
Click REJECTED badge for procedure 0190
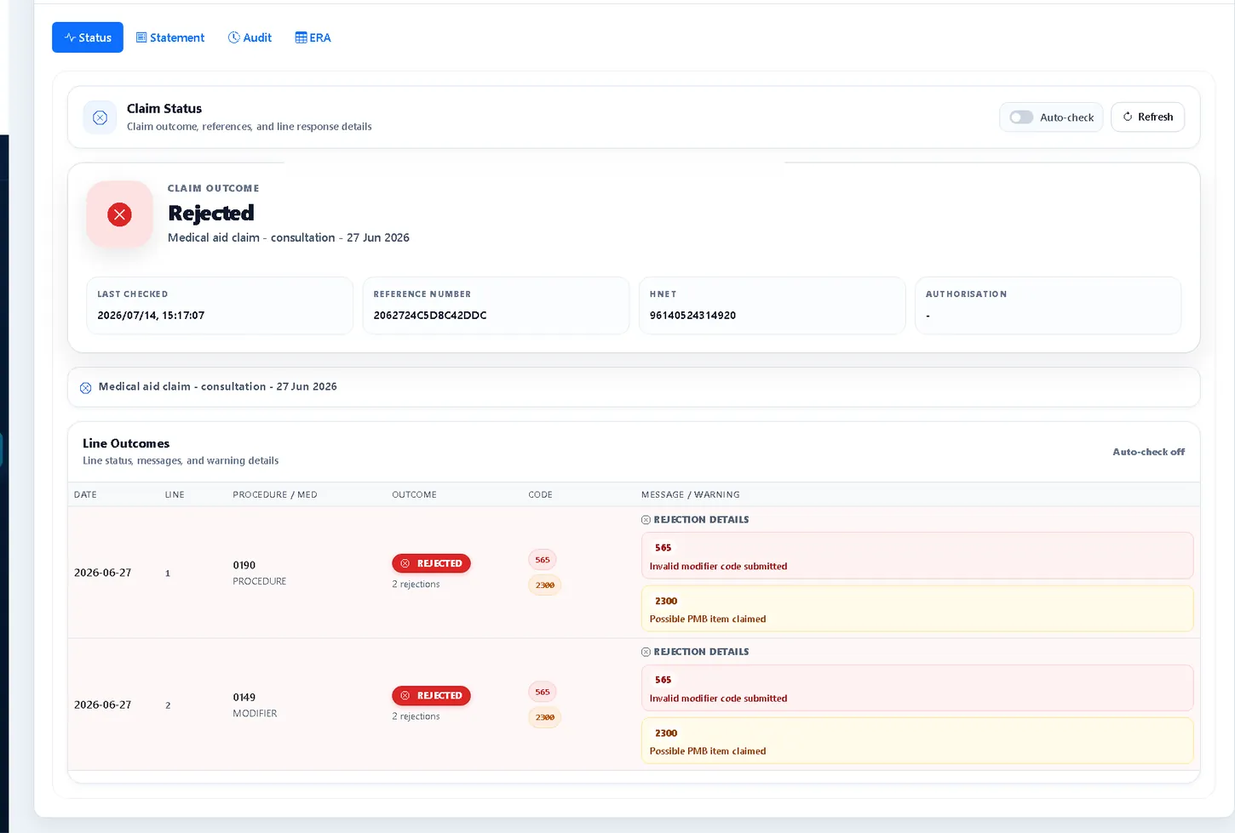[431, 563]
